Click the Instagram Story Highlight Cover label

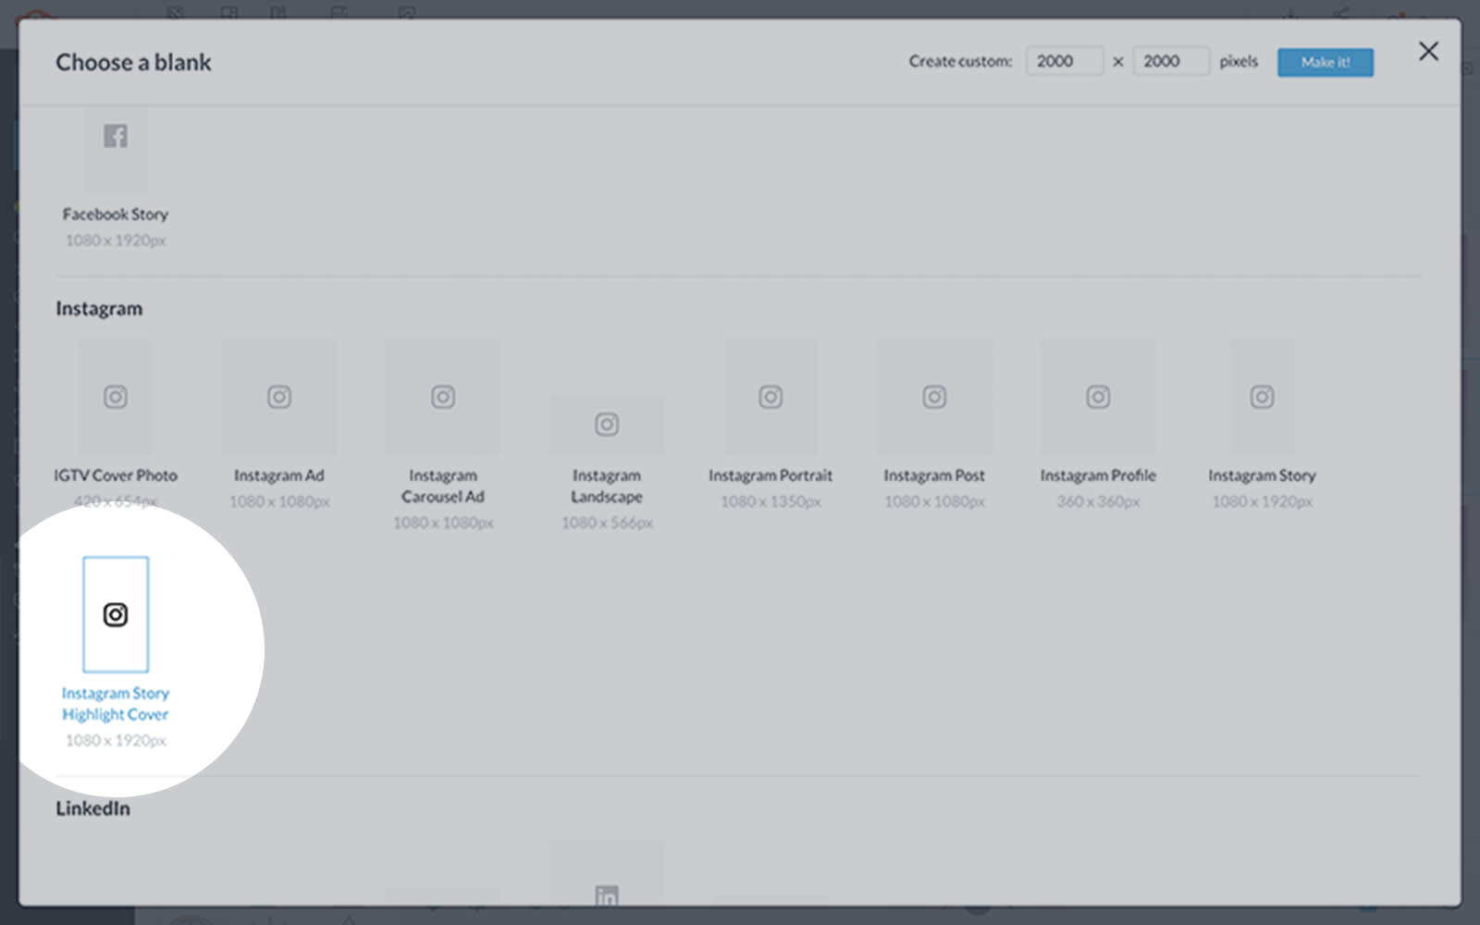116,704
